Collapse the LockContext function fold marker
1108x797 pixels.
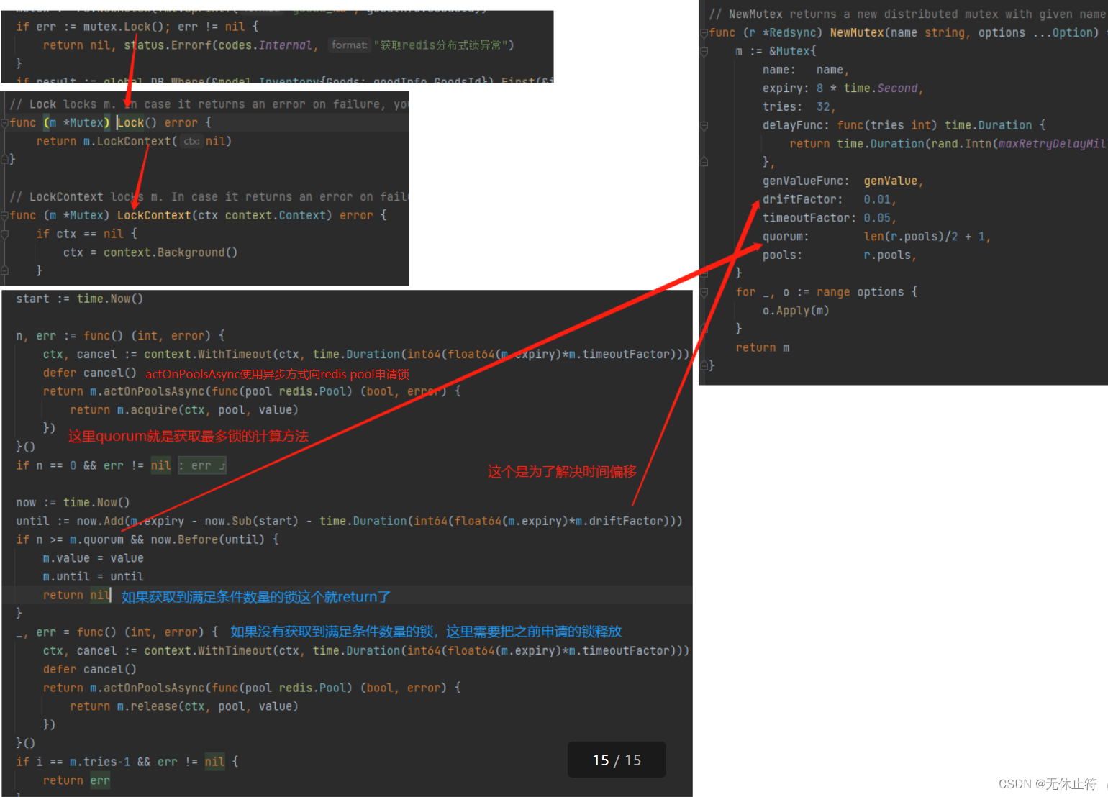[5, 215]
